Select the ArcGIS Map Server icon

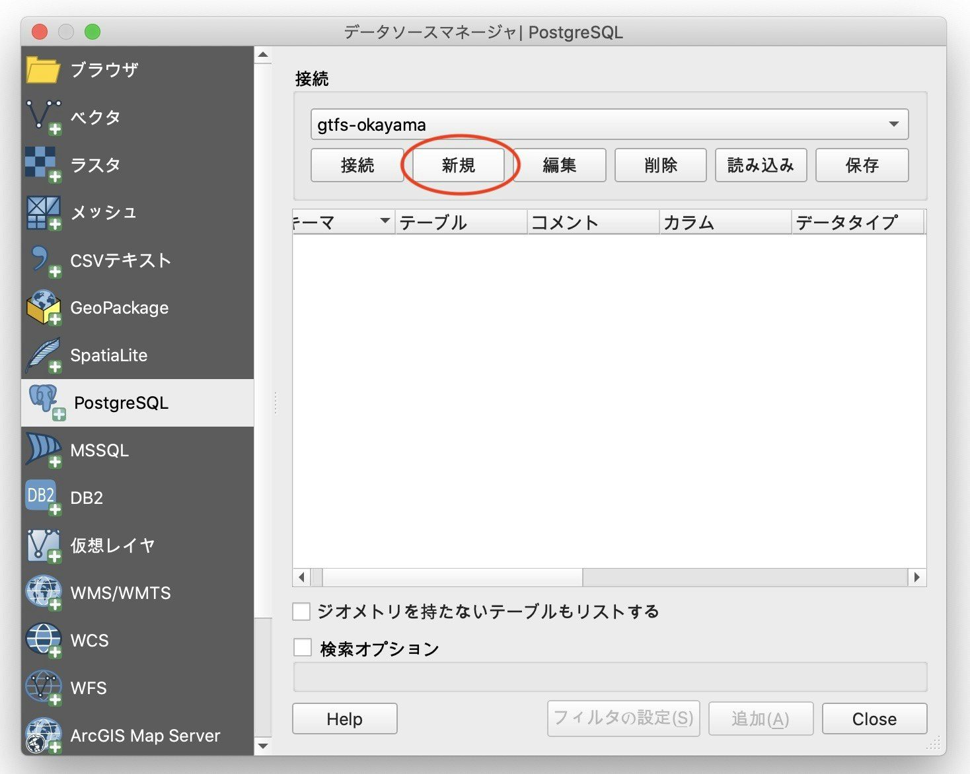44,736
